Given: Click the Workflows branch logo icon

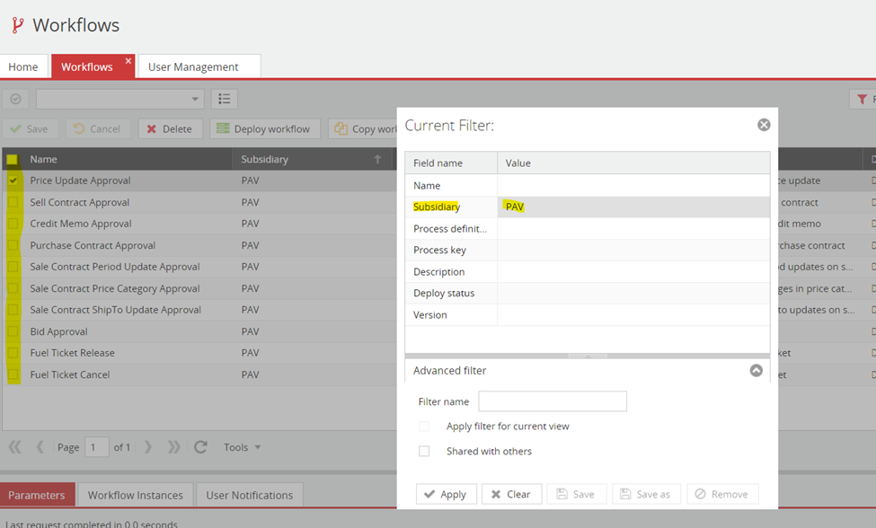Looking at the screenshot, I should 17,25.
